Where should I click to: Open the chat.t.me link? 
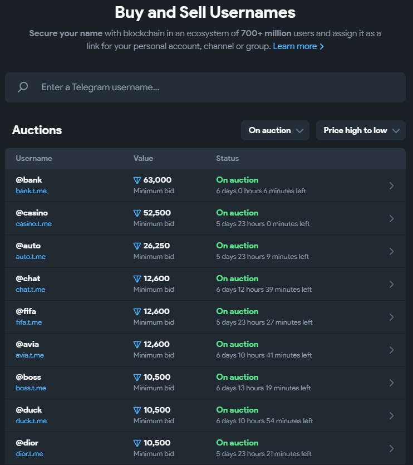coord(31,290)
